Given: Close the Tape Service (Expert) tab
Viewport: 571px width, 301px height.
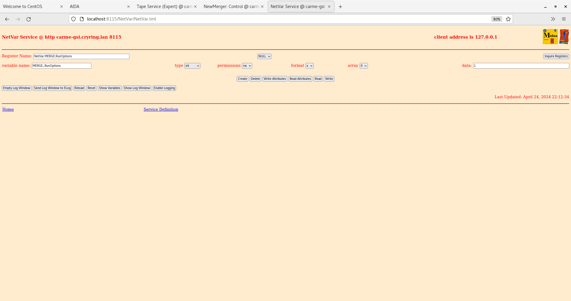Looking at the screenshot, I should pyautogui.click(x=195, y=7).
